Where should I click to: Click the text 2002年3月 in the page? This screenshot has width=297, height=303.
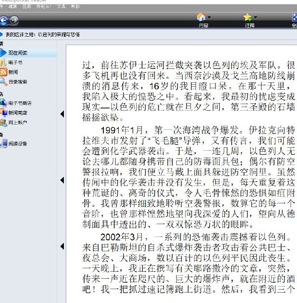pos(122,237)
